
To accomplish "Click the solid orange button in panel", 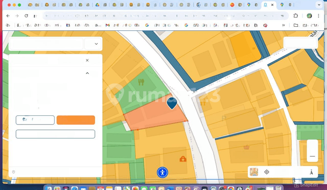I will [76, 120].
